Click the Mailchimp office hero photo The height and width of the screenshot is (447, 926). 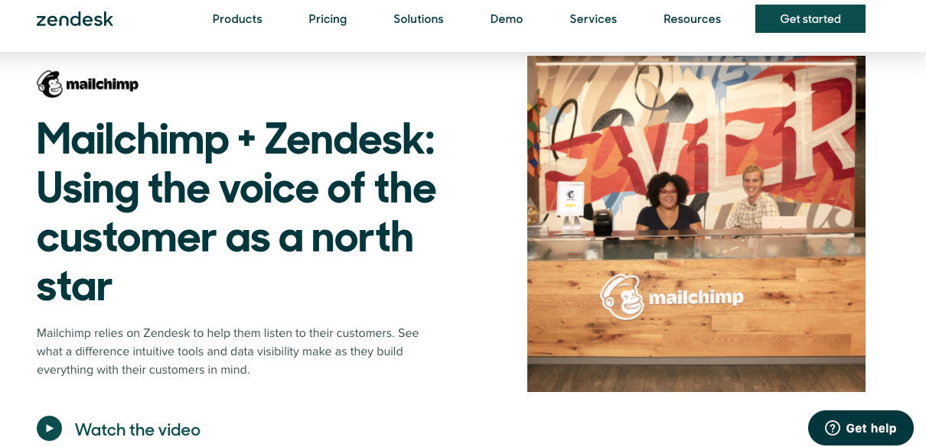pos(696,223)
